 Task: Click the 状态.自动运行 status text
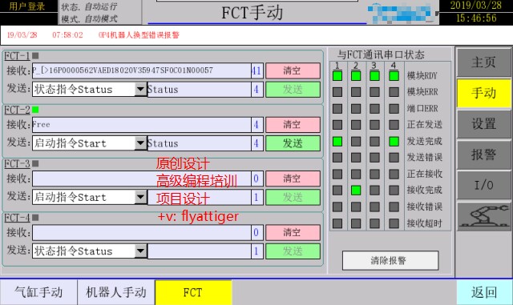89,7
